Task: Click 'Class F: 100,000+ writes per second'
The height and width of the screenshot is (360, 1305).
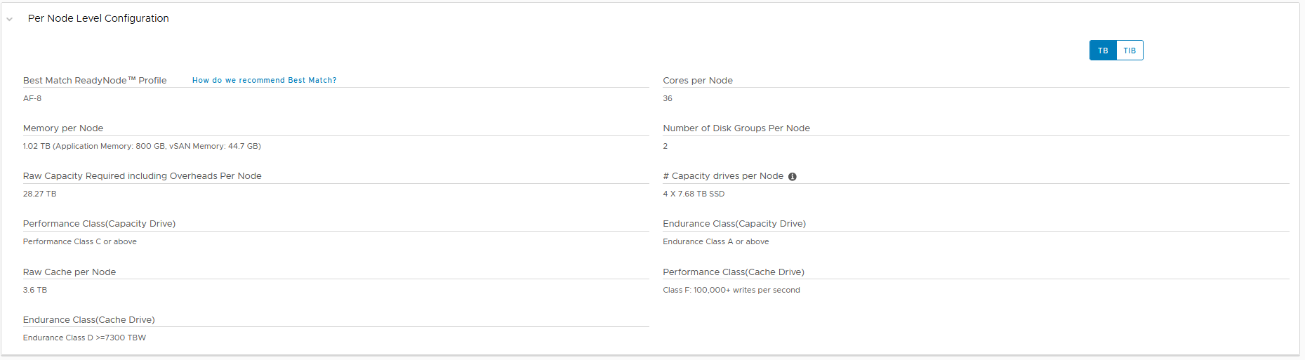Action: tap(731, 290)
